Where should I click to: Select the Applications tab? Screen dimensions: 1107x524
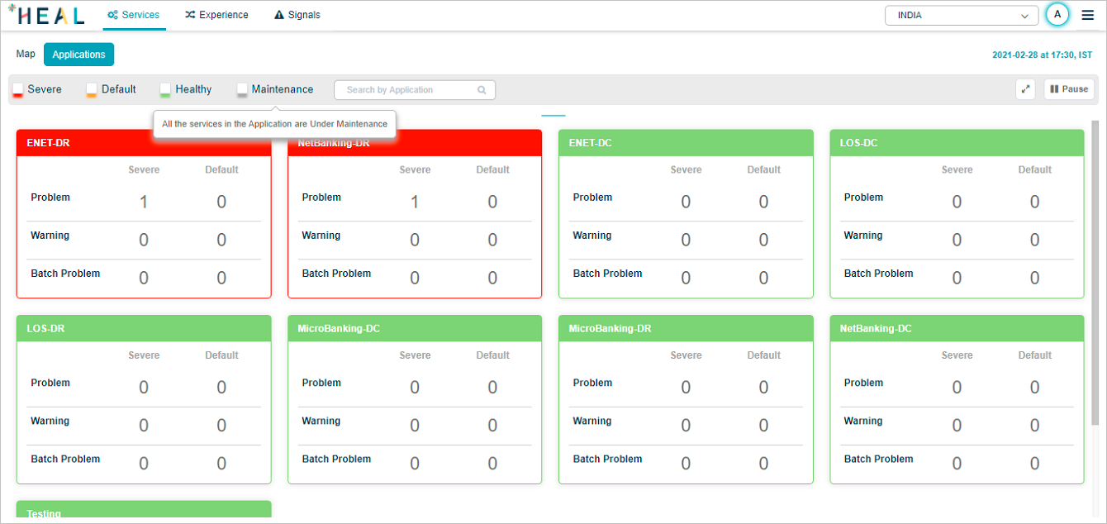[x=78, y=55]
